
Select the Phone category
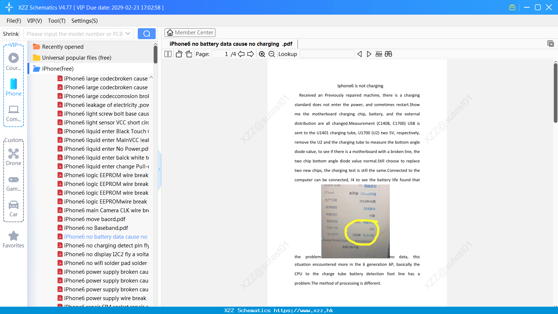point(14,87)
